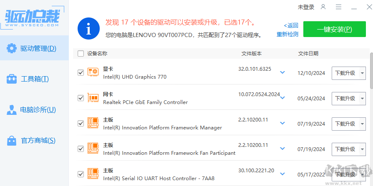Uncheck the Realtek PCIe GbE checkbox
373x186 pixels.
81,98
